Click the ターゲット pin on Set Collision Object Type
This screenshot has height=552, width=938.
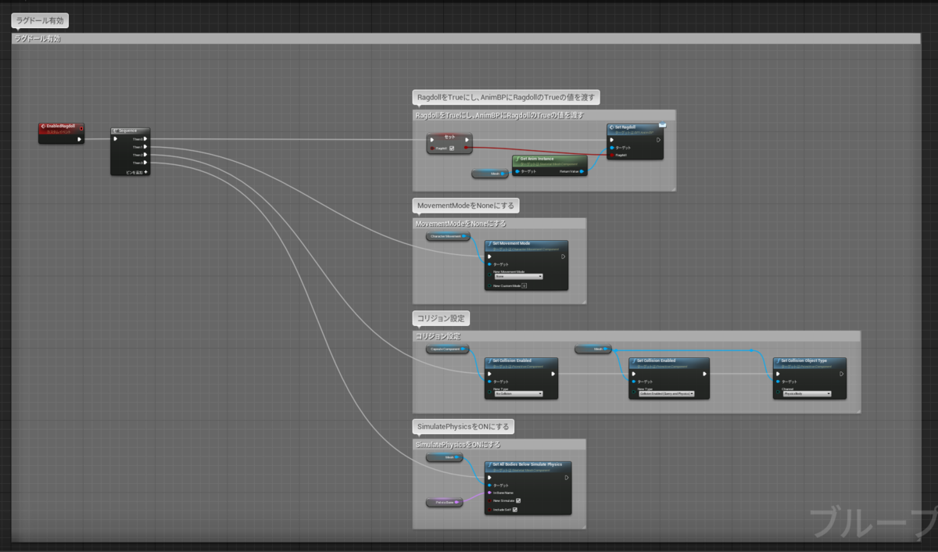(x=778, y=382)
